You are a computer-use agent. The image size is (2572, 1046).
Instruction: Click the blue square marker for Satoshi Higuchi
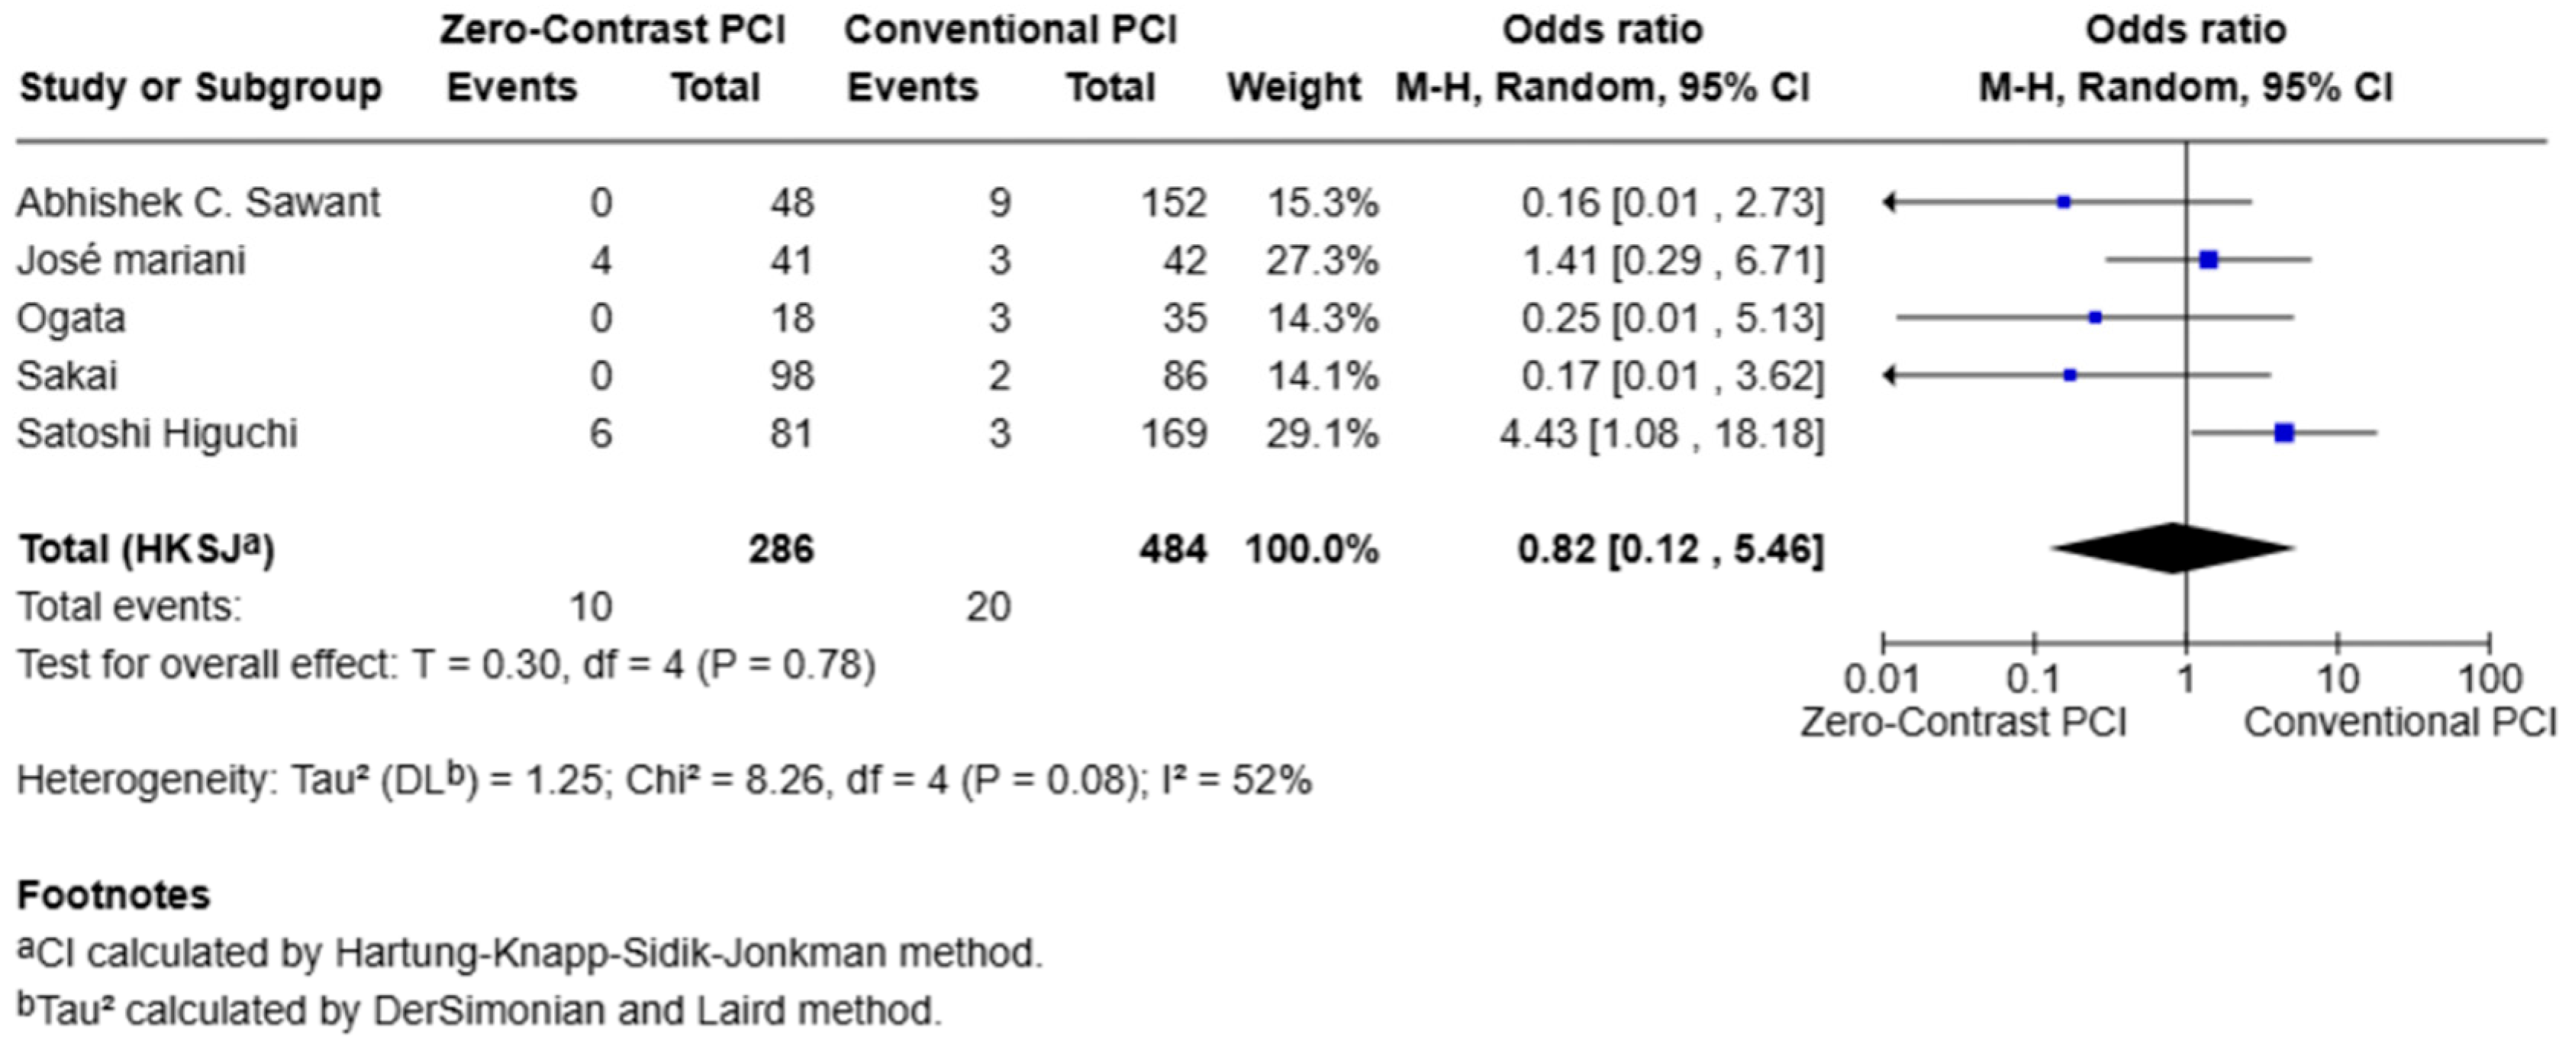[2284, 433]
